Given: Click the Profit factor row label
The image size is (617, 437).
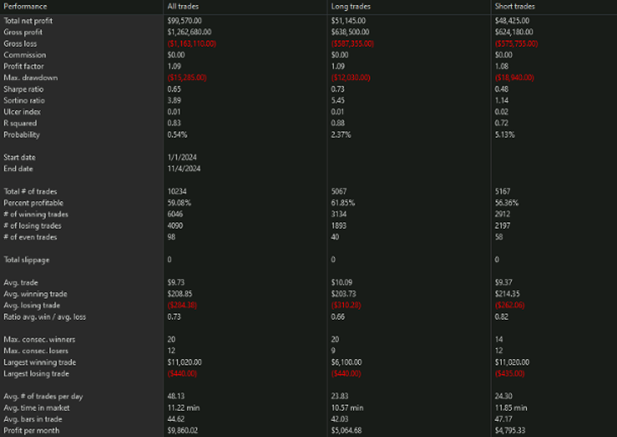Looking at the screenshot, I should point(23,66).
